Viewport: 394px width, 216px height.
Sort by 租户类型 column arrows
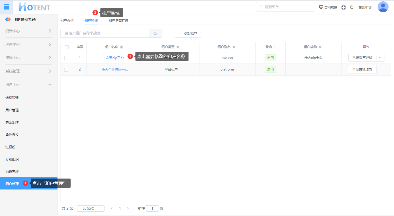[x=178, y=47]
